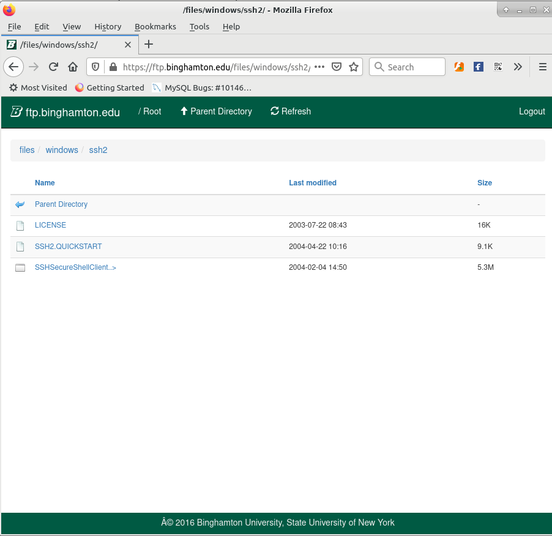Reload the page with the toolbar reload icon

coord(53,67)
